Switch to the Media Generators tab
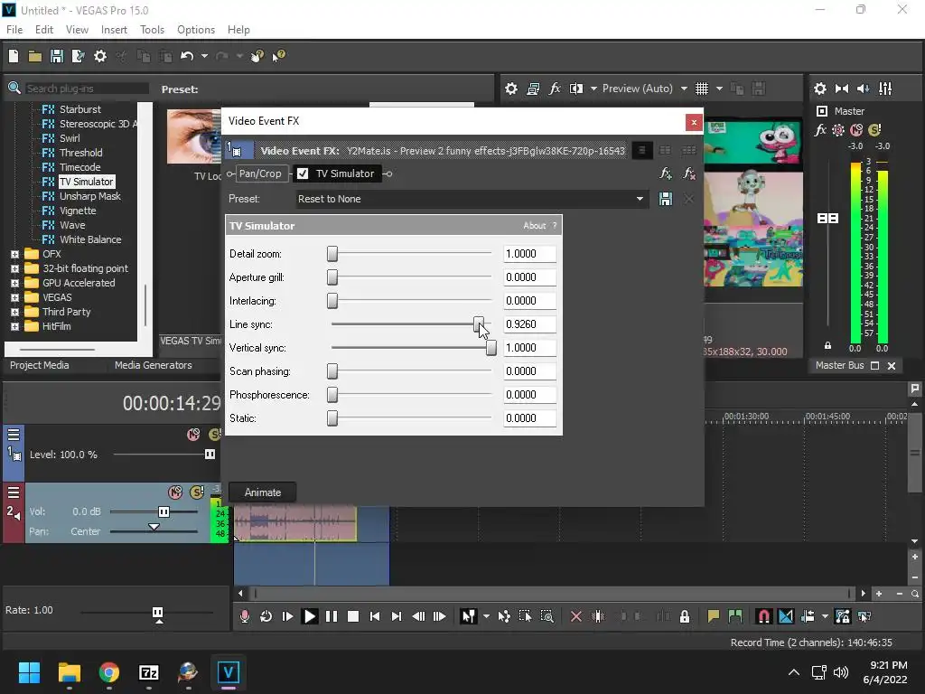 pos(154,365)
